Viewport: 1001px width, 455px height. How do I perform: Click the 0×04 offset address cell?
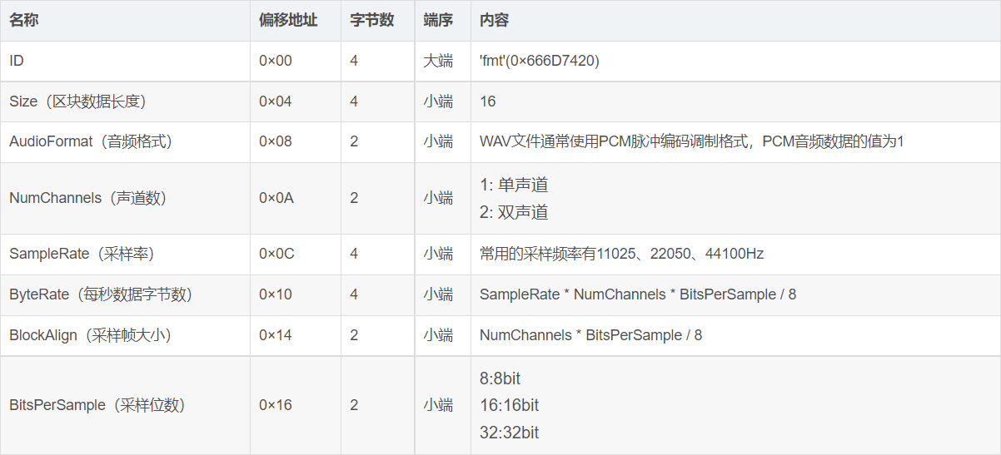tap(276, 101)
